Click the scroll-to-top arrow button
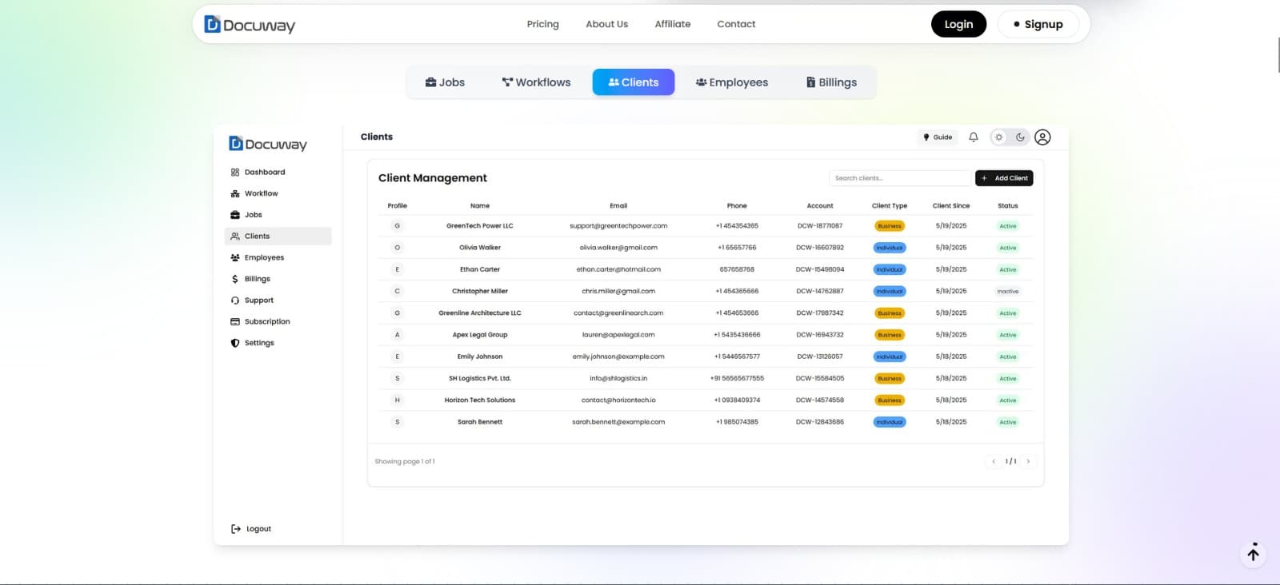1280x585 pixels. 1254,553
